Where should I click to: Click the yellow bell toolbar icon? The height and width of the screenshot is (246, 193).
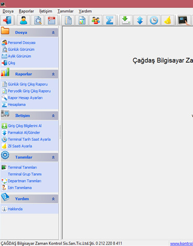[168, 20]
